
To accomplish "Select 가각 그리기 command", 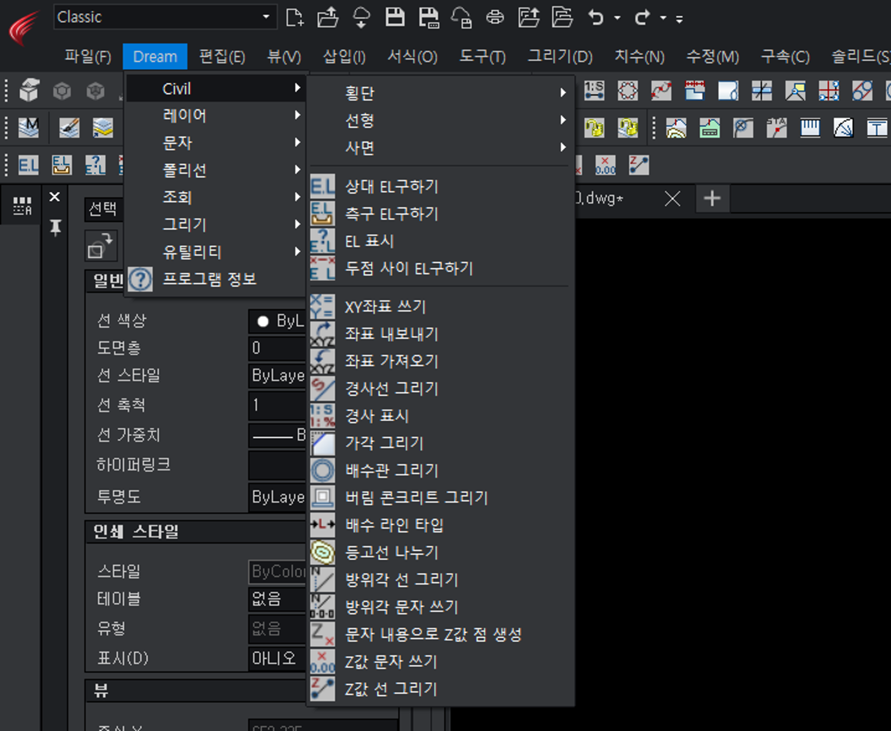I will [440, 443].
